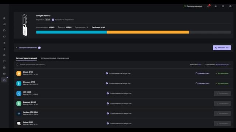Viewport: 236px width, 132px height.
Task: Click the Bitcoin app icon
Action: point(19,73)
